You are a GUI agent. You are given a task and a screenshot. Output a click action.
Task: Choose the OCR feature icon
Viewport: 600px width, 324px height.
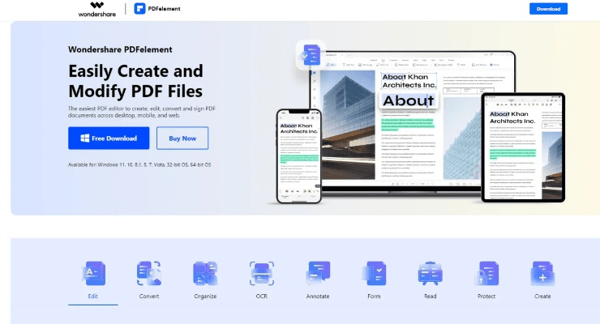(261, 275)
